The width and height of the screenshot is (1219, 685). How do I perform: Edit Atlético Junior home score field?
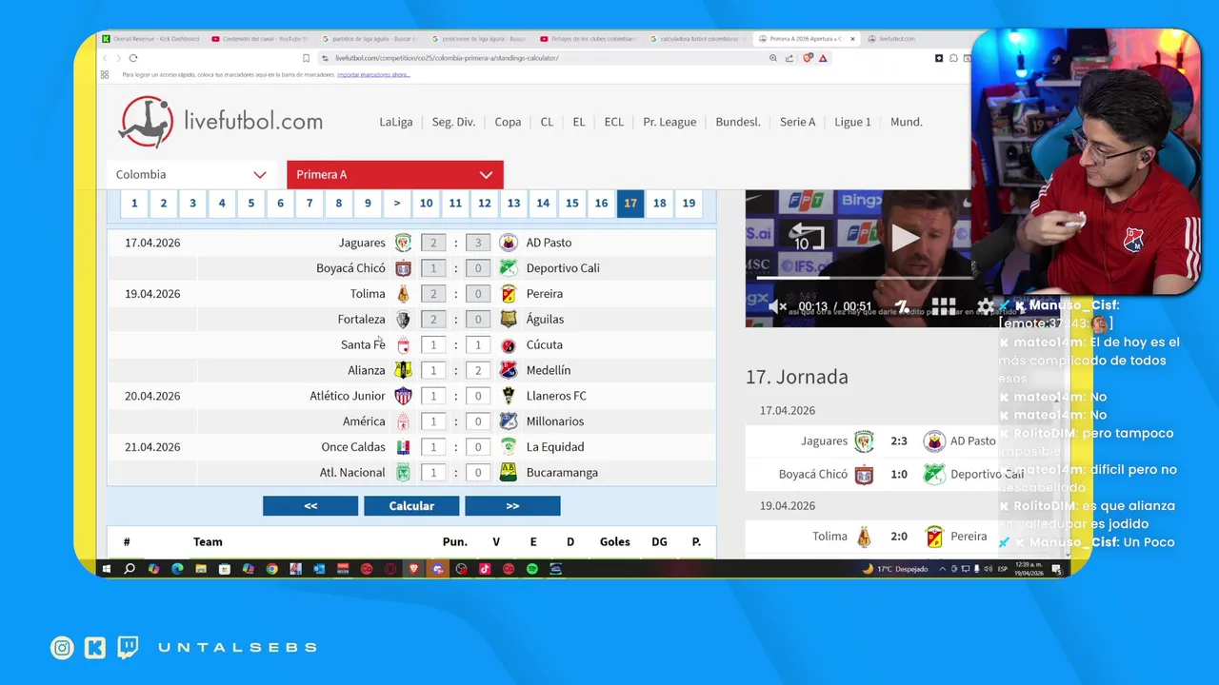point(433,396)
